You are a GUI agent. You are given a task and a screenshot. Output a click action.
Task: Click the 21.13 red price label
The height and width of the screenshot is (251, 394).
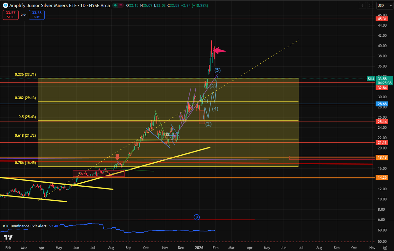[382, 143]
